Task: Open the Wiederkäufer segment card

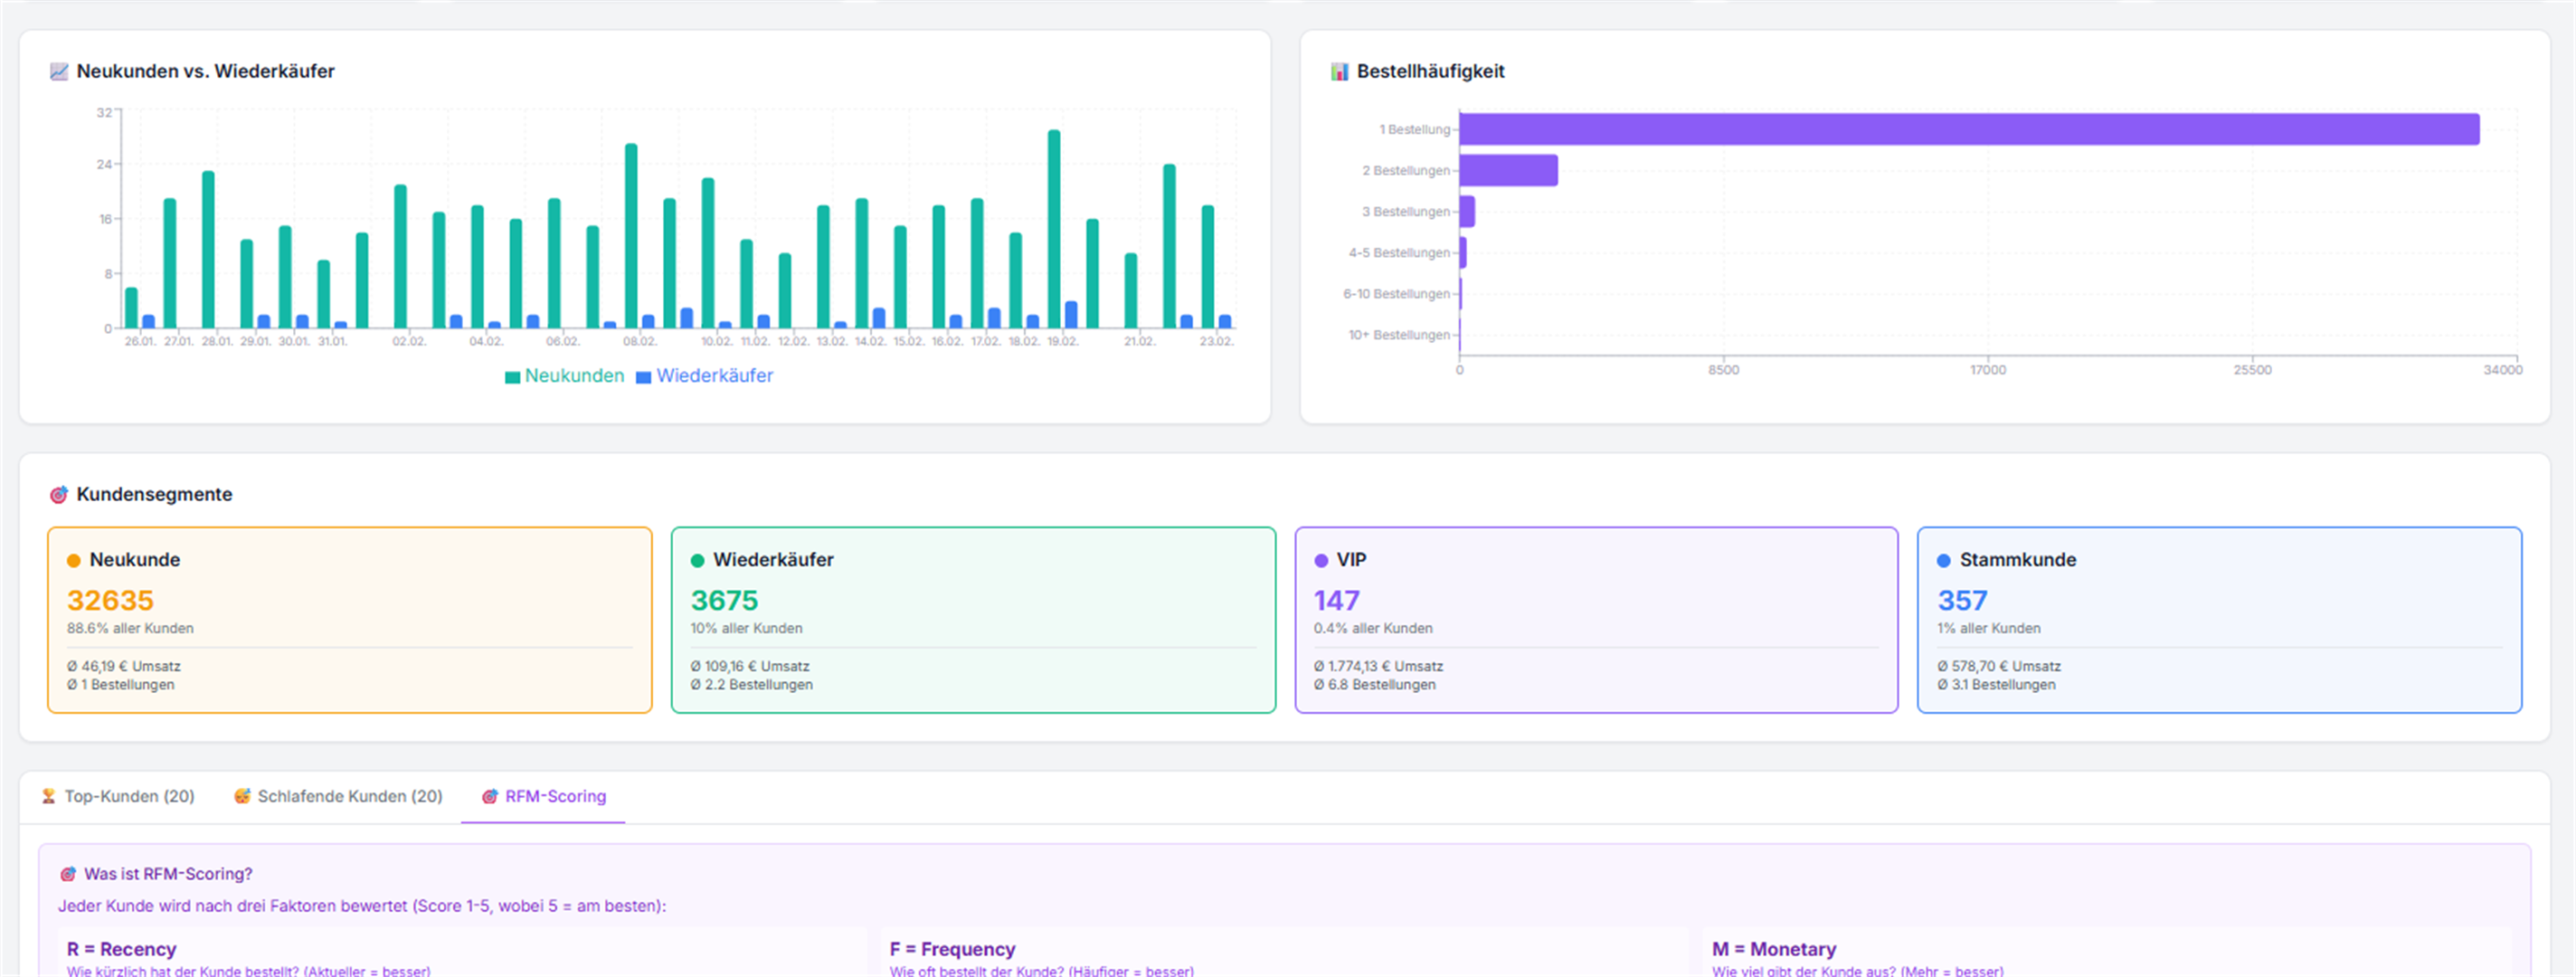Action: [972, 620]
